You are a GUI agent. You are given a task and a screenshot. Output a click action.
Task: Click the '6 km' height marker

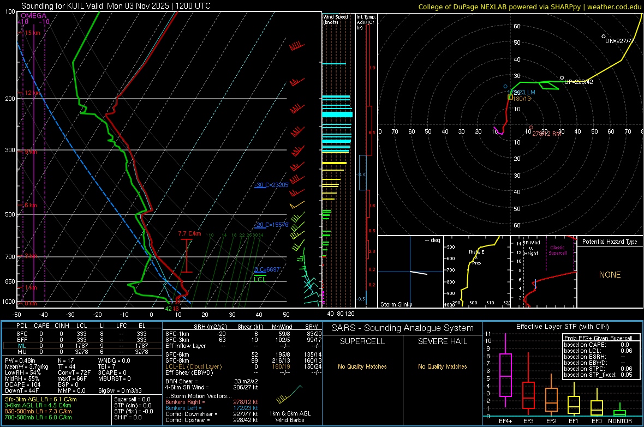click(31, 205)
